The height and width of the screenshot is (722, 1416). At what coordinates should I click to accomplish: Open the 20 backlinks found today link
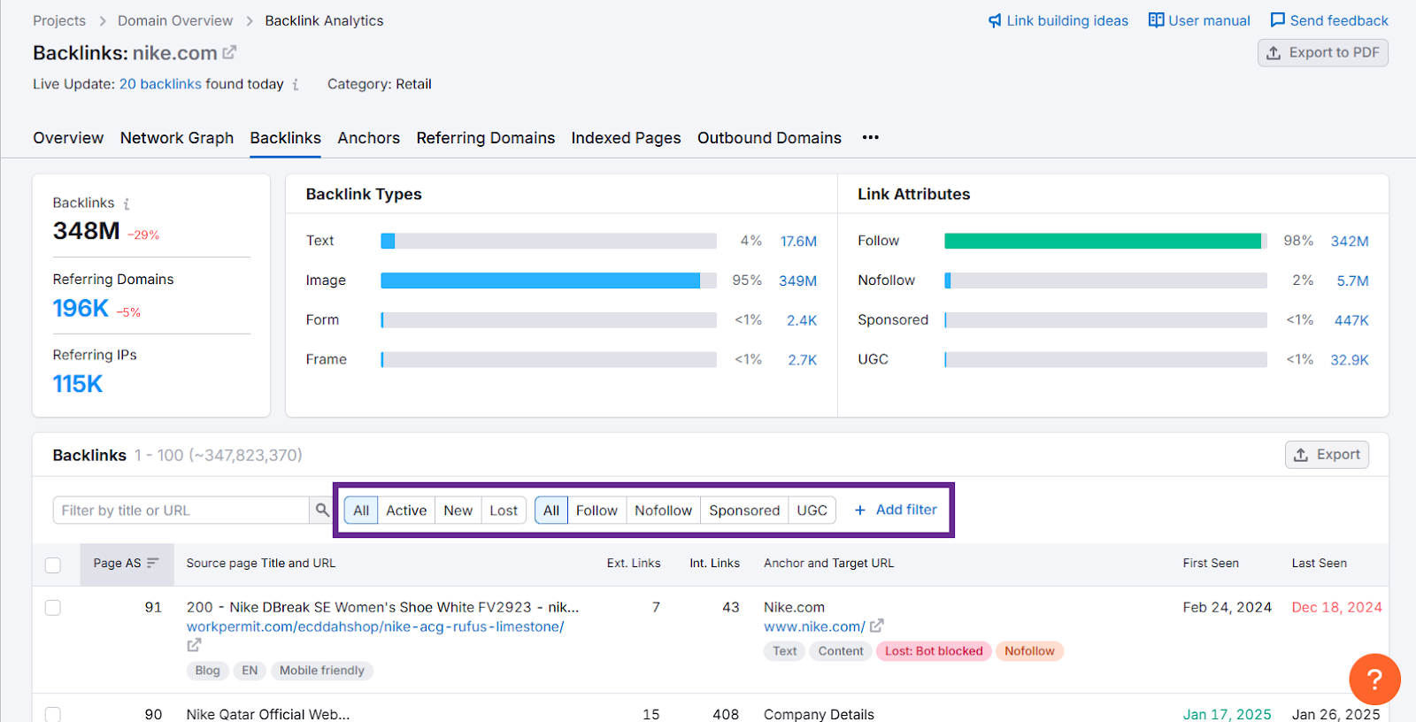[160, 84]
